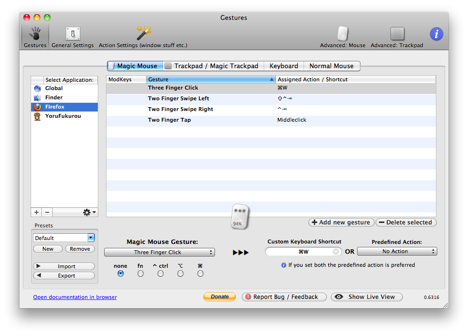Open General Settings switch icon
The height and width of the screenshot is (335, 468).
[72, 34]
